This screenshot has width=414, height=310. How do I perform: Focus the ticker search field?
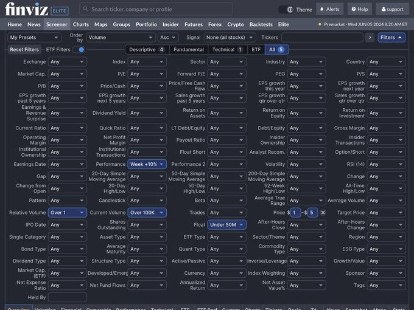click(x=156, y=9)
